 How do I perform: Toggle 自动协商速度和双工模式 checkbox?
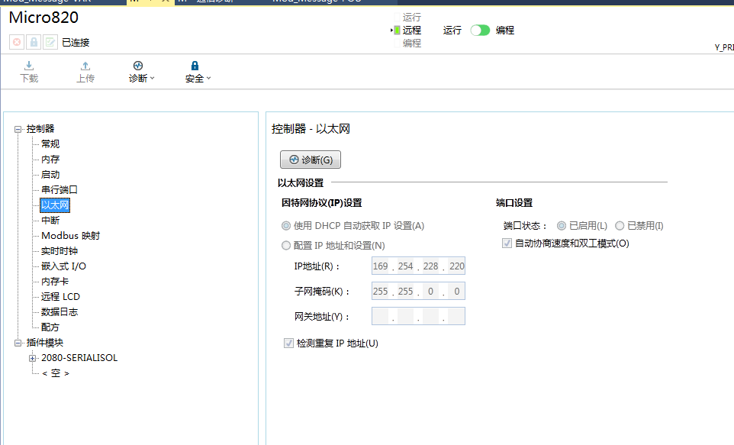coord(507,243)
